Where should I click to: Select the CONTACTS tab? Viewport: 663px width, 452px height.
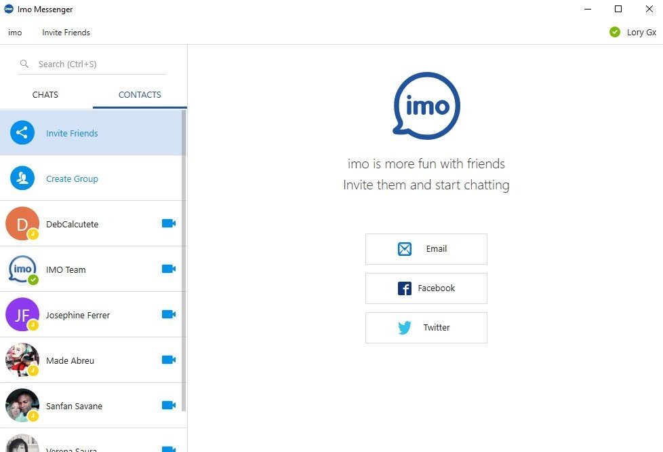pyautogui.click(x=140, y=95)
